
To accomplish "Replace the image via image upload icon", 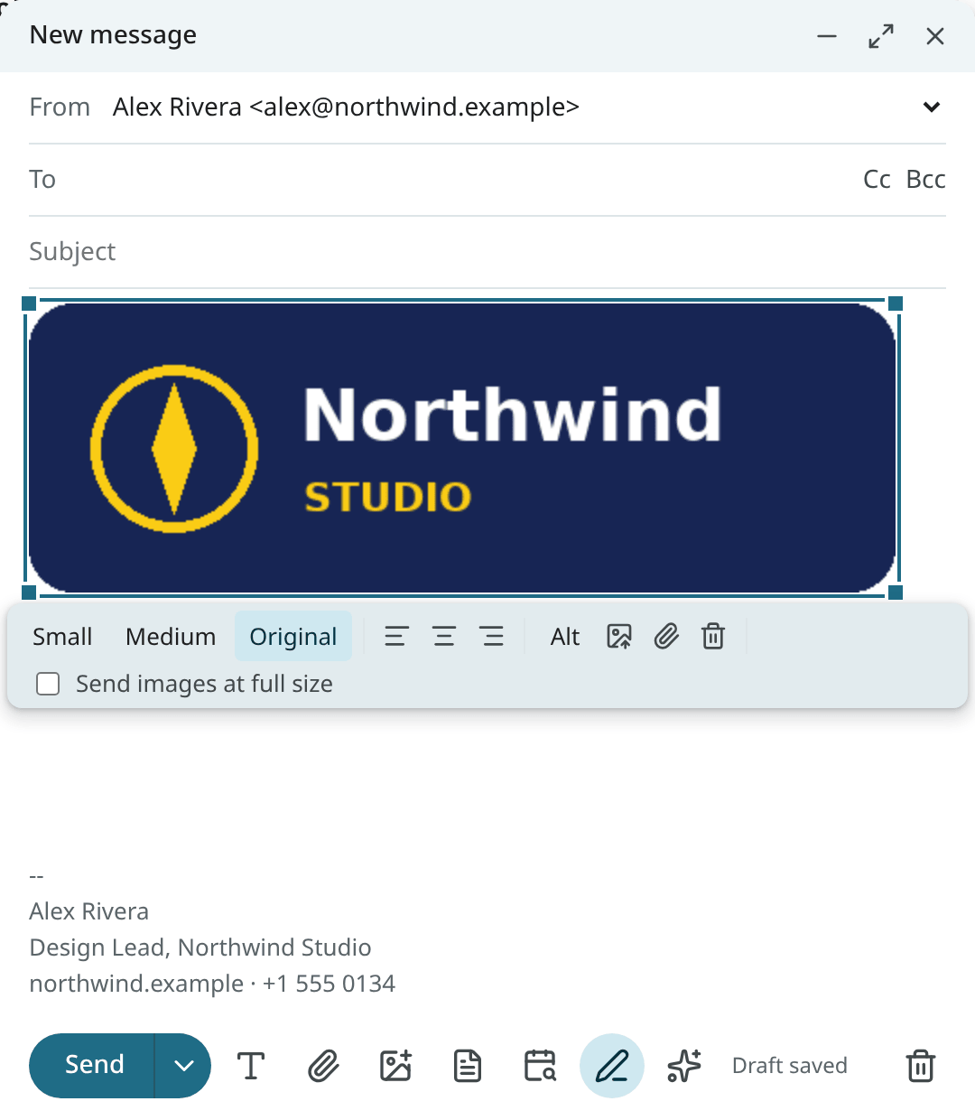I will click(x=619, y=637).
